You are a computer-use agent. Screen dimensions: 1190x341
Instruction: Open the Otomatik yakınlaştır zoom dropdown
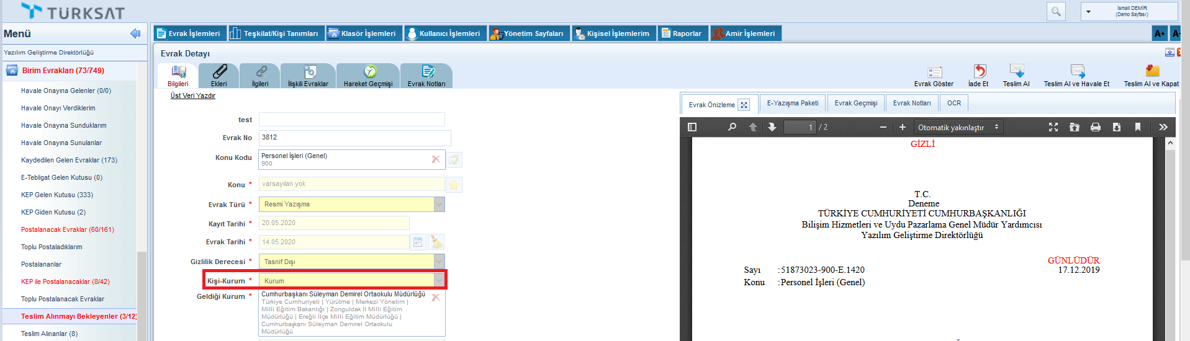coord(958,127)
